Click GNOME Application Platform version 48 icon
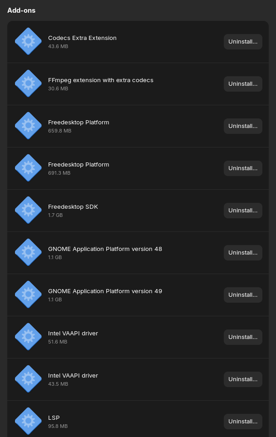The image size is (276, 437). pyautogui.click(x=28, y=252)
